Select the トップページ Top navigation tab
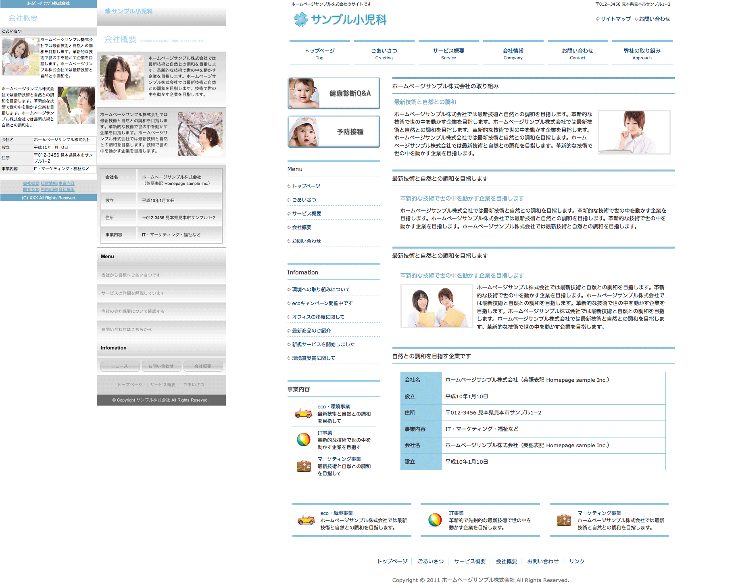Image resolution: width=736 pixels, height=588 pixels. pos(319,53)
